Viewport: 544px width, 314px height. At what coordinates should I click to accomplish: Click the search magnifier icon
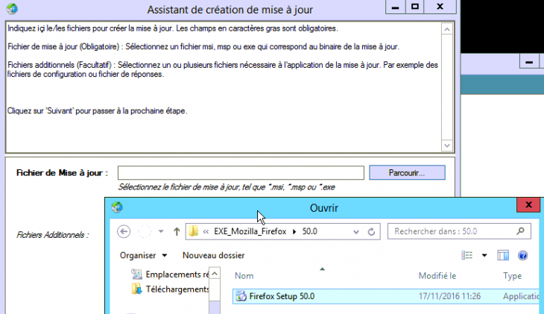pos(520,231)
